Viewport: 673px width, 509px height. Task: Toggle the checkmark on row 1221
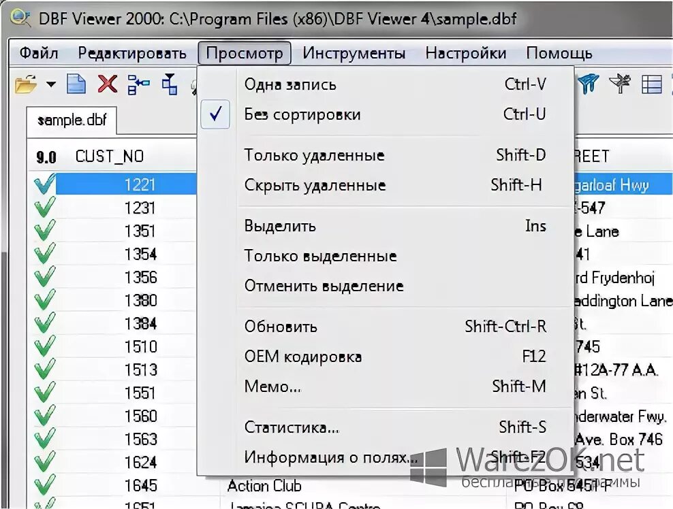(x=44, y=184)
